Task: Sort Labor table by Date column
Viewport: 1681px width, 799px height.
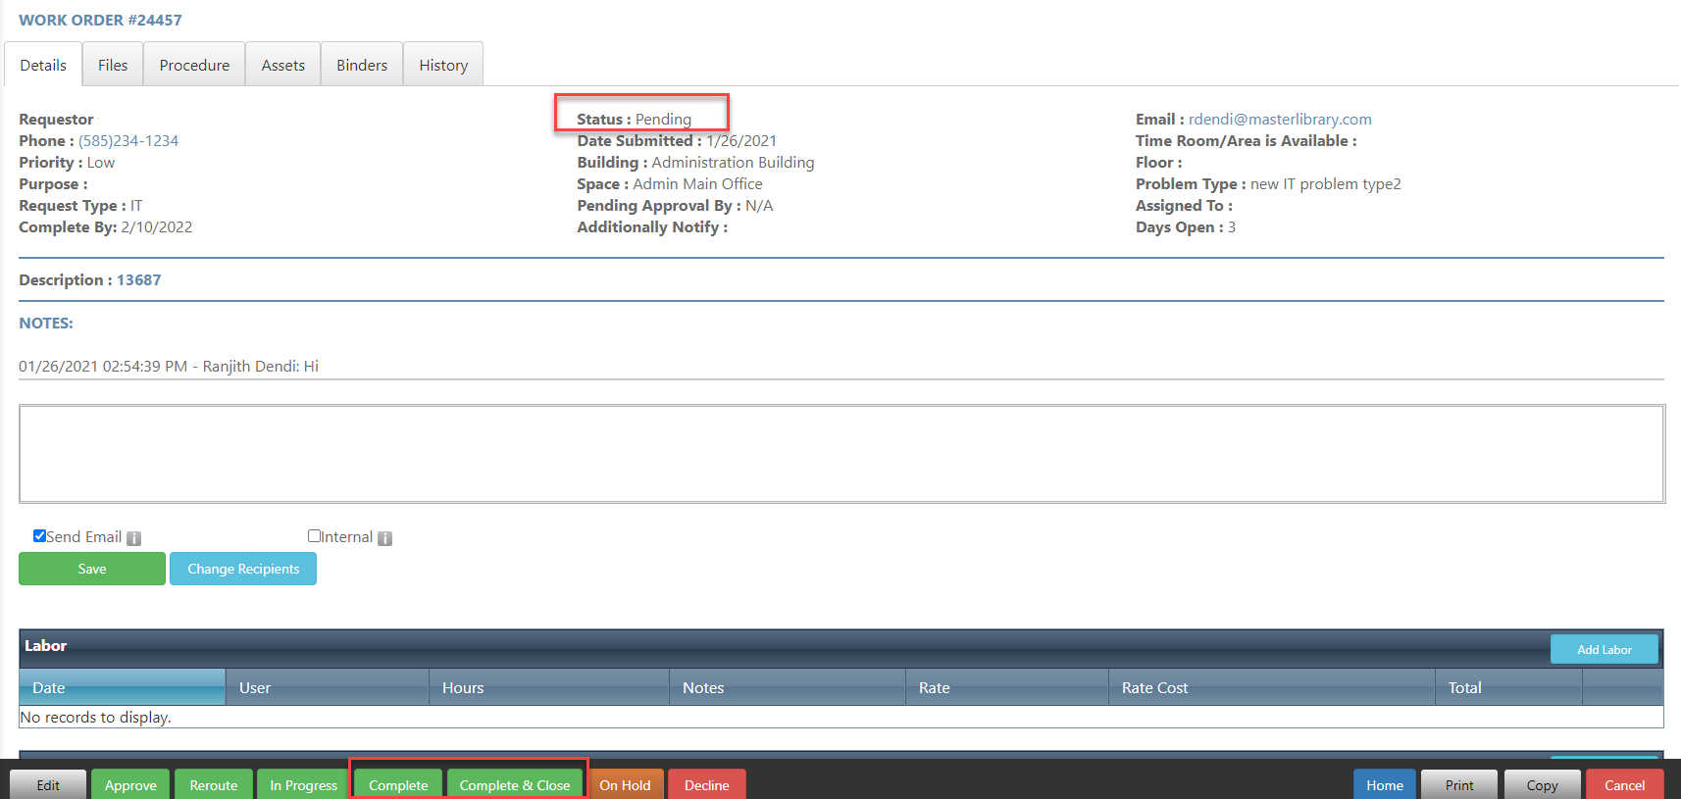Action: pyautogui.click(x=123, y=687)
